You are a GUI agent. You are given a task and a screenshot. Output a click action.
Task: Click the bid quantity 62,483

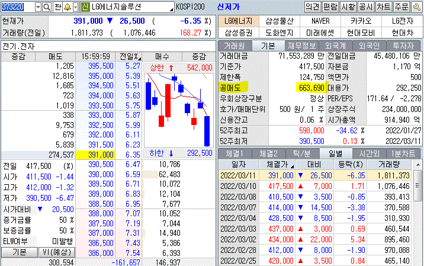point(169,174)
